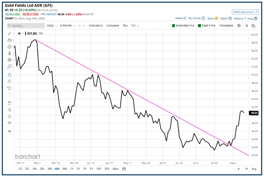The image size is (264, 177).
Task: Zoom in on the chart
Action: pyautogui.click(x=9, y=110)
